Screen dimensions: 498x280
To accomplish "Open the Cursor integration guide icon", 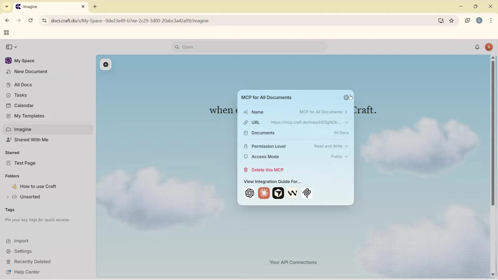I will 278,193.
